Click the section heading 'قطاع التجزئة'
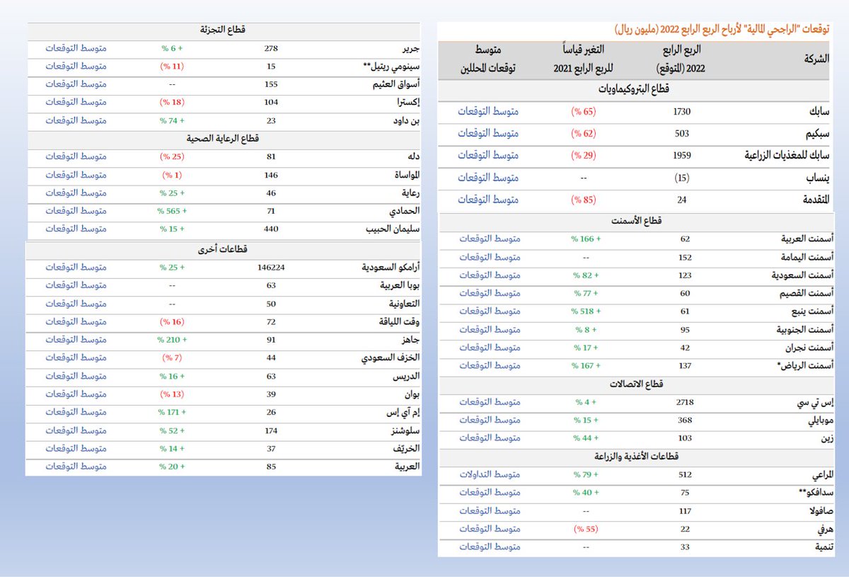 [x=223, y=30]
